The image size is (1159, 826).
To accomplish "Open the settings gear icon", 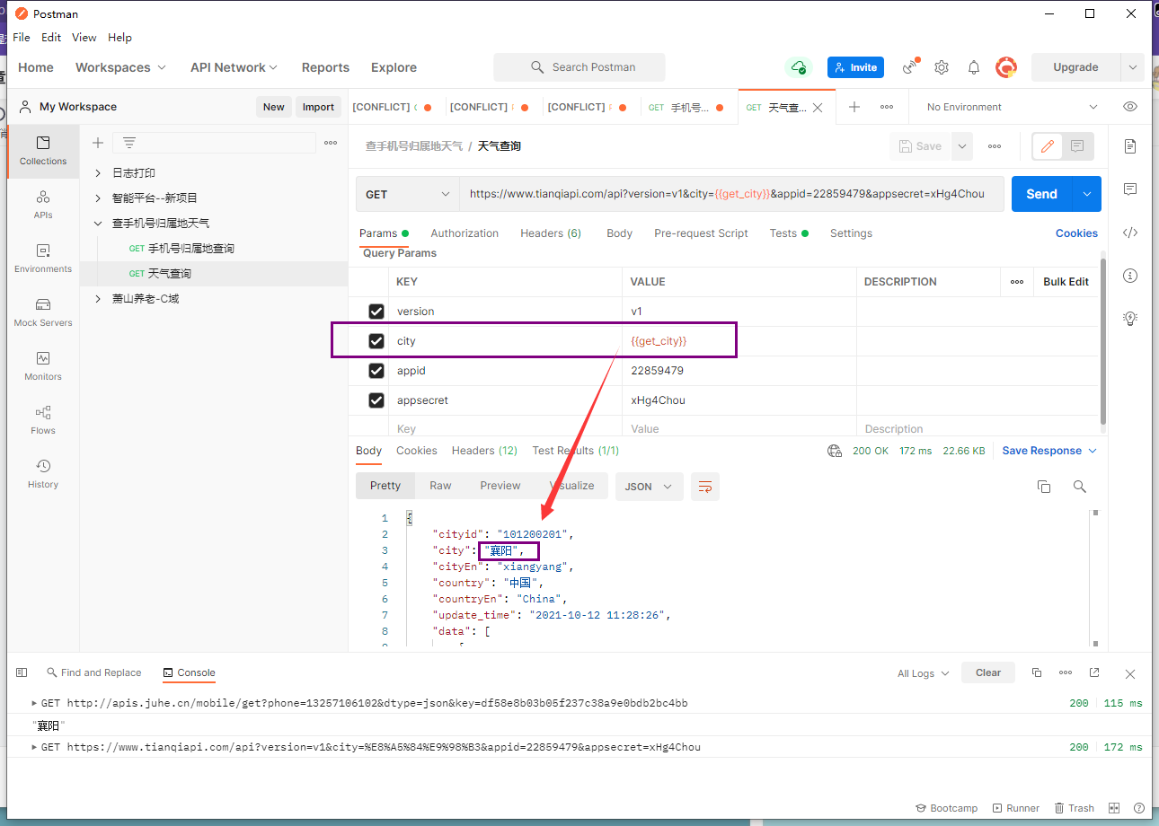I will [942, 67].
